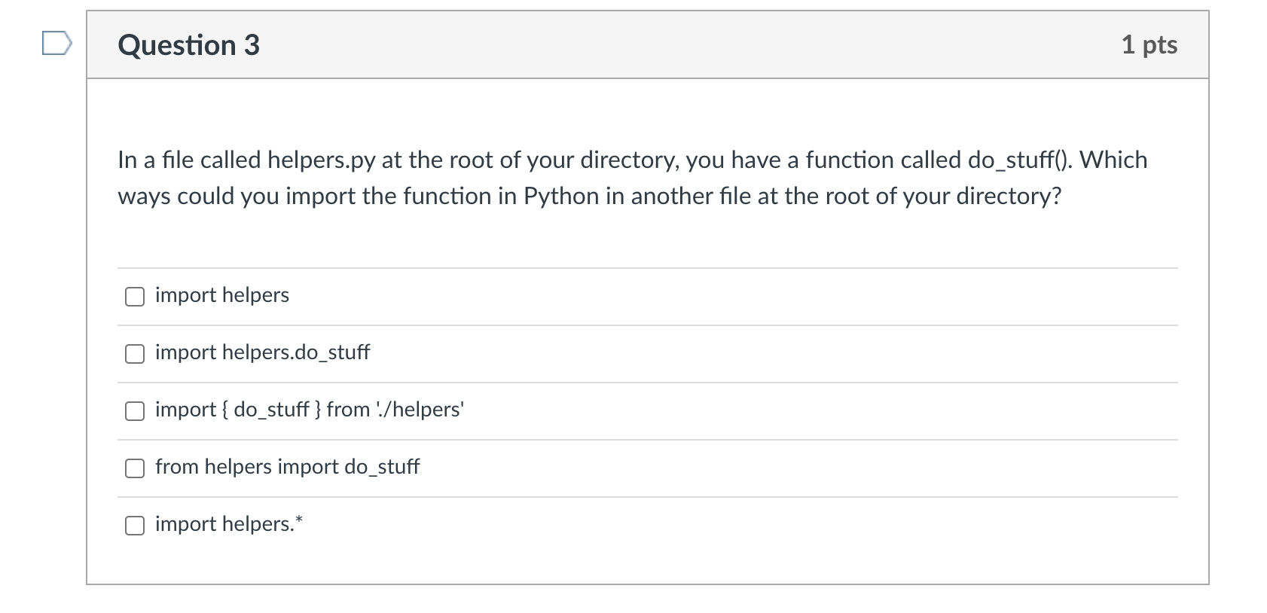Screen dimensions: 1267x613
Task: Click the '1 pts' point value
Action: (x=1149, y=44)
